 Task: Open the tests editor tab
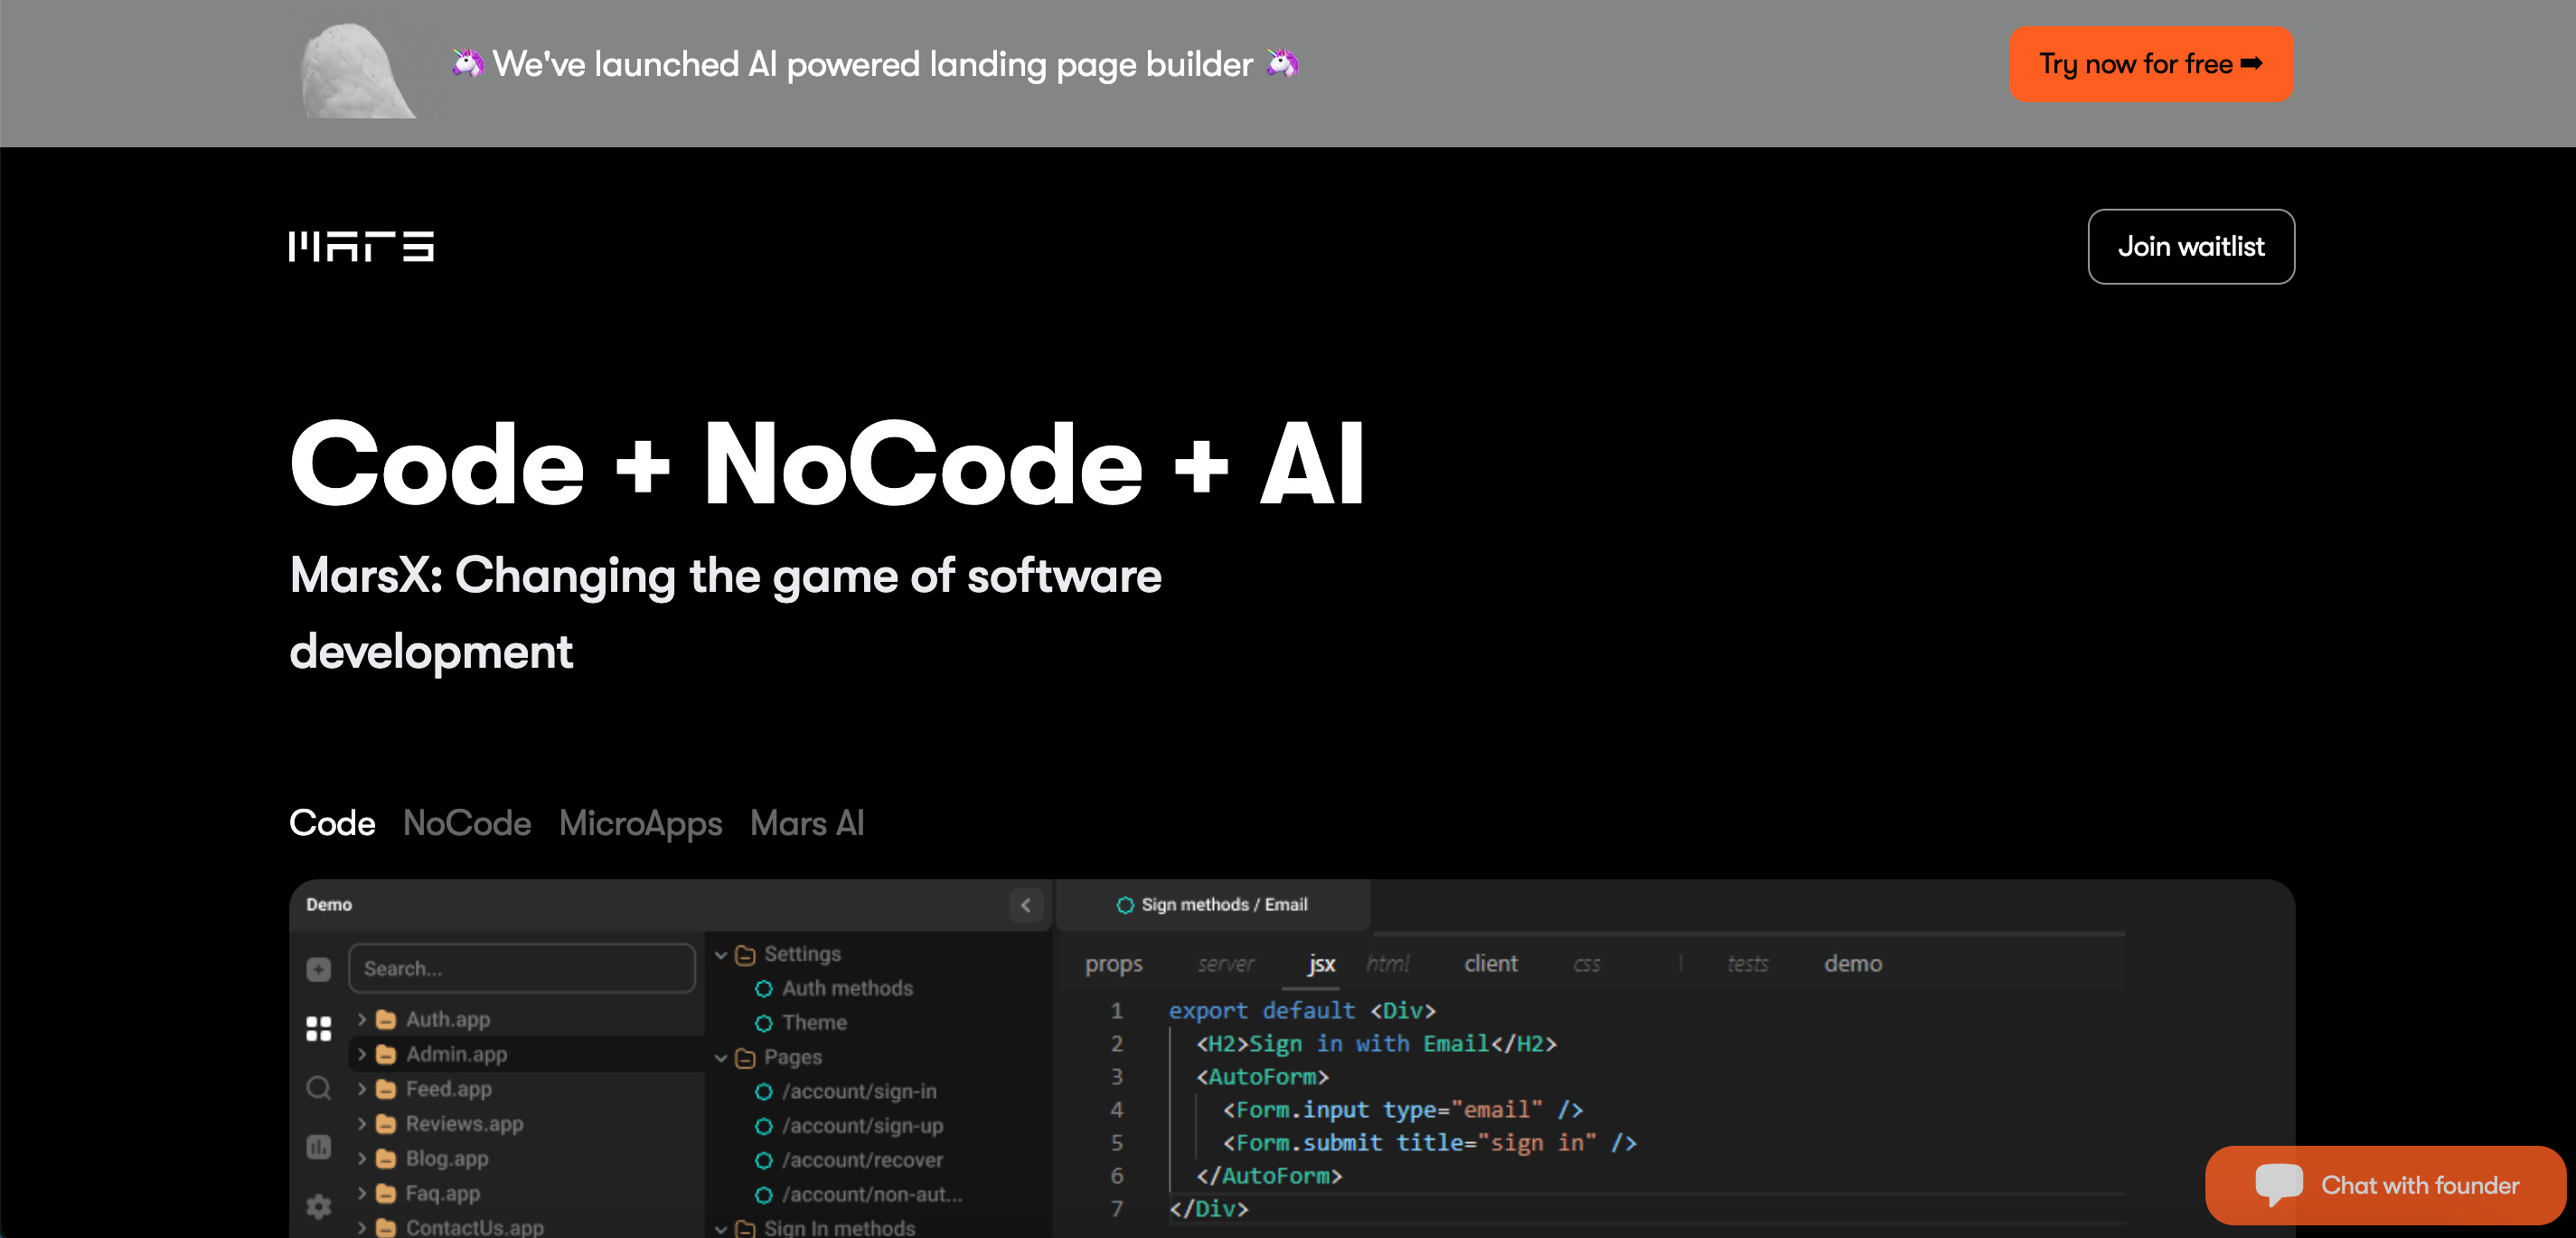point(1748,964)
